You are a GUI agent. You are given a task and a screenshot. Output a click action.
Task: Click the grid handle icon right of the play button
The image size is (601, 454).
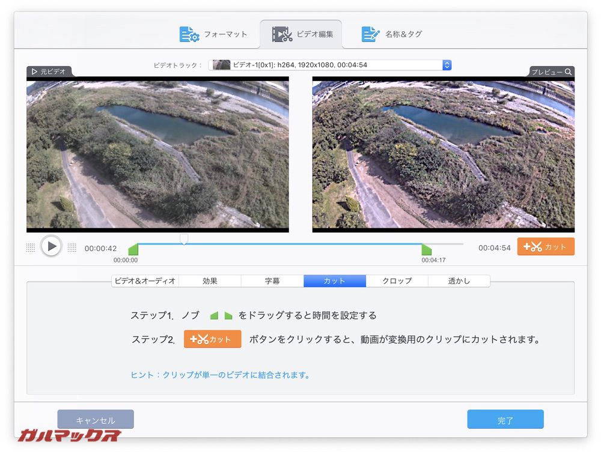point(73,246)
